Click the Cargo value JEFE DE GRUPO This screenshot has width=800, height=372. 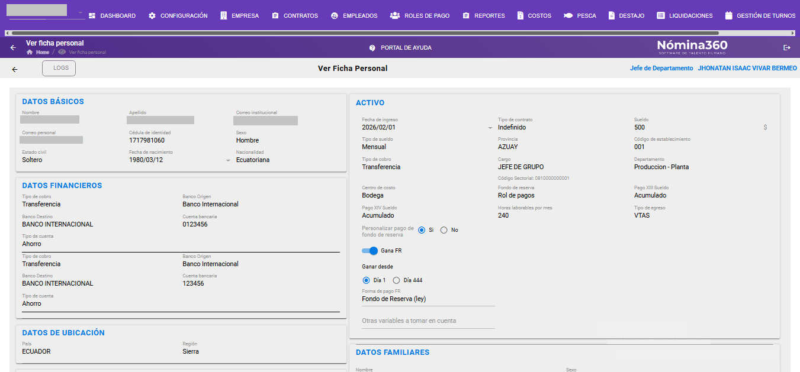[521, 167]
